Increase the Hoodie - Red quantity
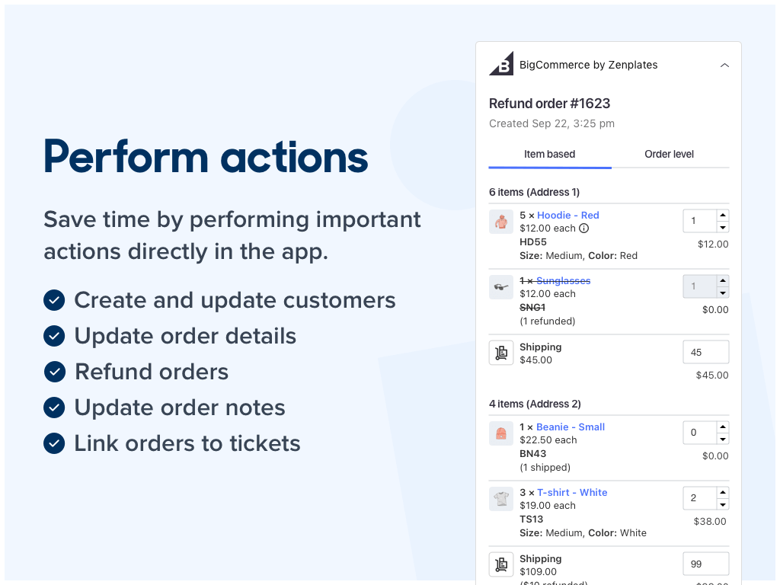Viewport: 780px width, 585px height. (722, 216)
